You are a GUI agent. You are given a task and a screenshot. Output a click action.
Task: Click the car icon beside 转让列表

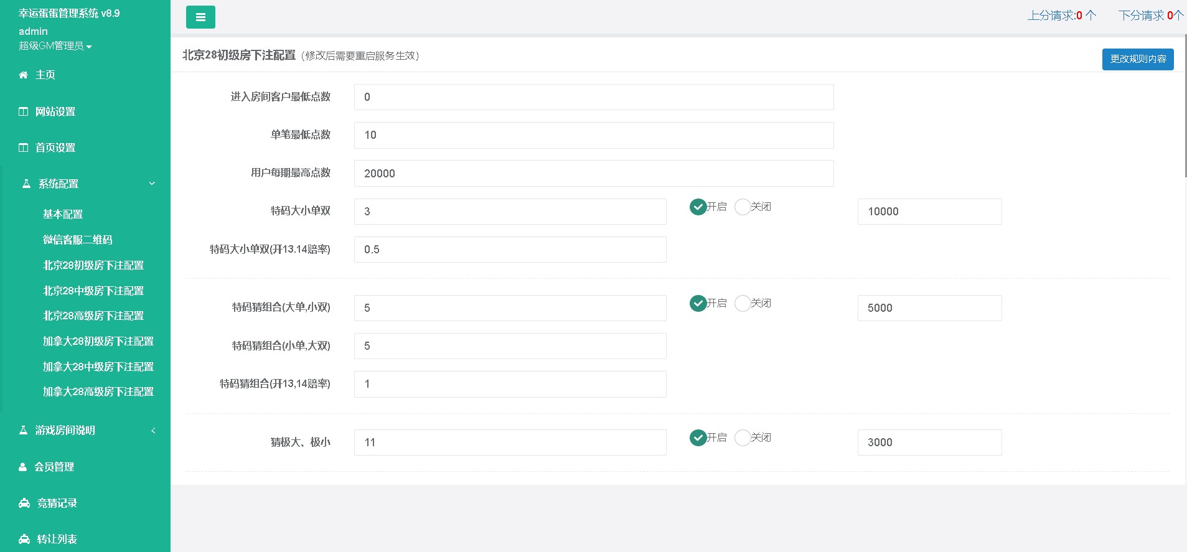(24, 540)
